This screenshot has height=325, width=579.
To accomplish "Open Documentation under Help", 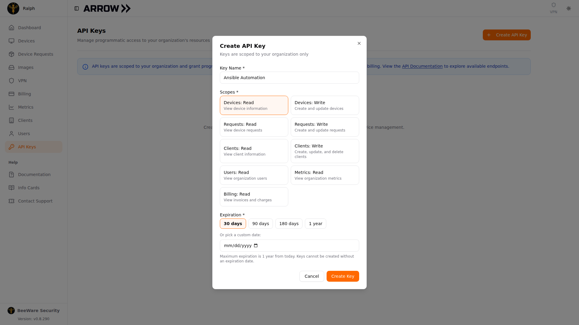I will click(33, 175).
